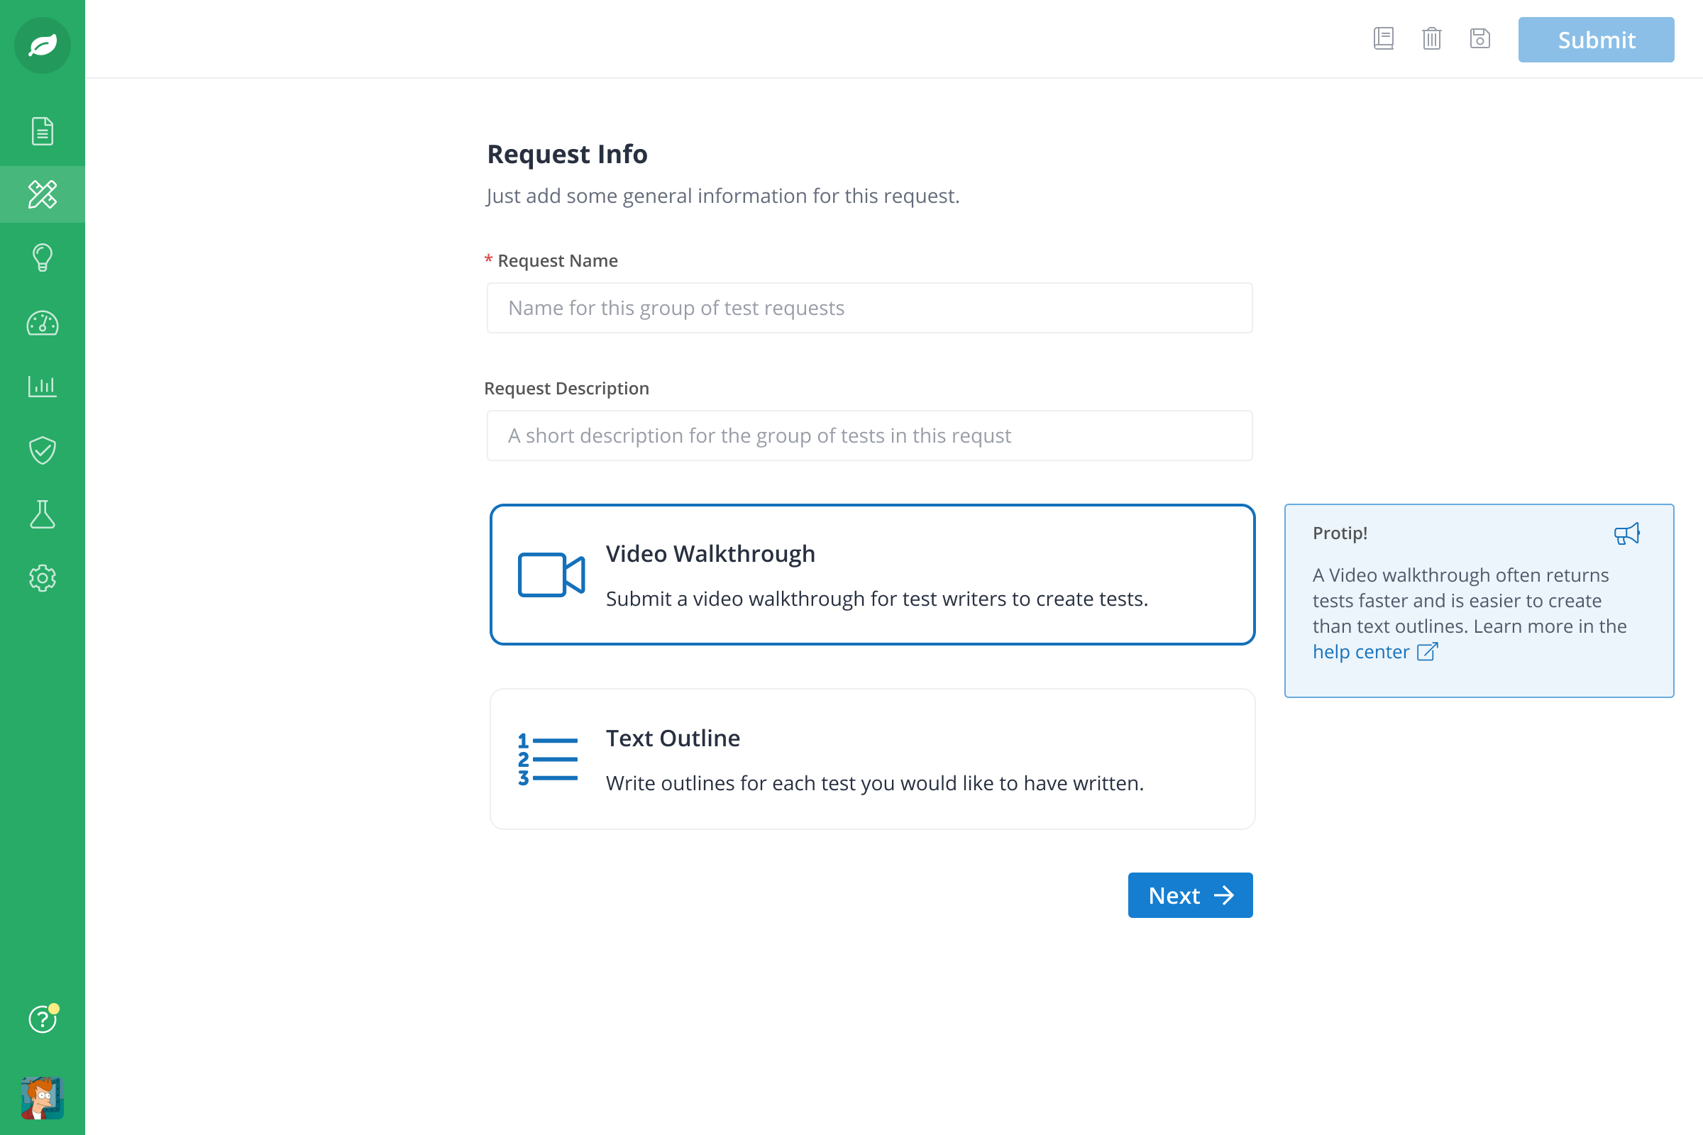Image resolution: width=1703 pixels, height=1135 pixels.
Task: Click the lightbulb icon in sidebar
Action: [43, 260]
